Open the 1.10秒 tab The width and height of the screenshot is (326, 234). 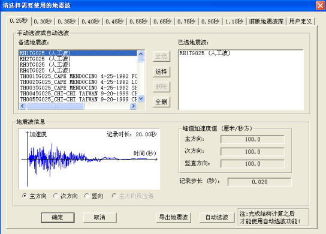pyautogui.click(x=234, y=22)
